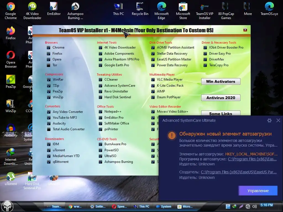Viewport: 283px width, 212px height.
Task: Switch to Spee... taskbar item
Action: pyautogui.click(x=120, y=206)
